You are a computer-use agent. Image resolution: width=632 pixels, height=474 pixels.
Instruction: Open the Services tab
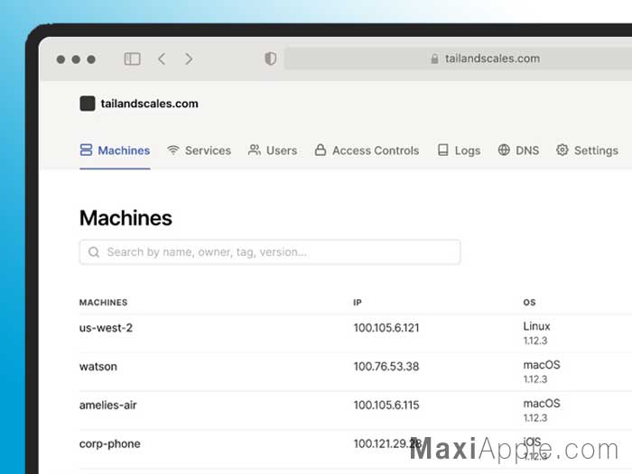pyautogui.click(x=200, y=150)
